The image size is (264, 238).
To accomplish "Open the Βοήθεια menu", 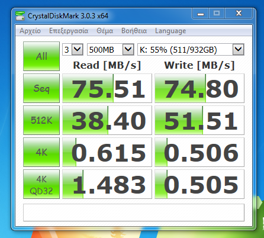I will tap(134, 31).
